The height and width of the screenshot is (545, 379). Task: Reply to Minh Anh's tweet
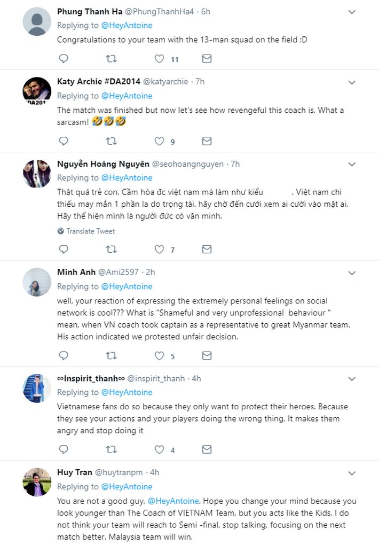click(x=64, y=355)
